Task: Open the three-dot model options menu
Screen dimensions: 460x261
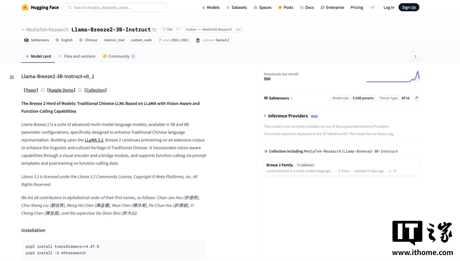Action: pos(415,56)
